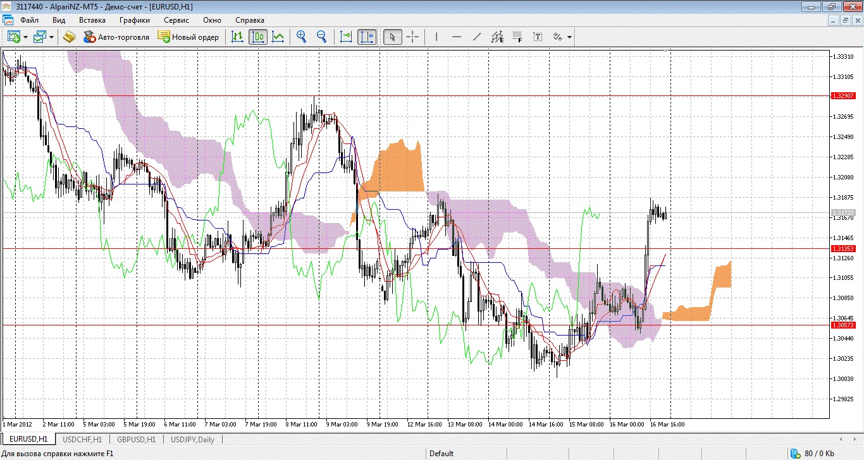
Task: Toggle candlestick chart mode
Action: [x=257, y=37]
